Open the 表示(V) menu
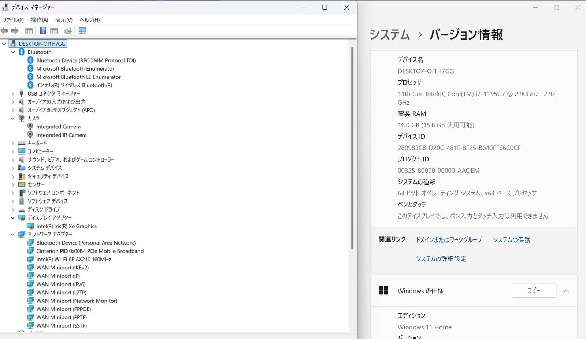This screenshot has width=586, height=339. point(64,20)
